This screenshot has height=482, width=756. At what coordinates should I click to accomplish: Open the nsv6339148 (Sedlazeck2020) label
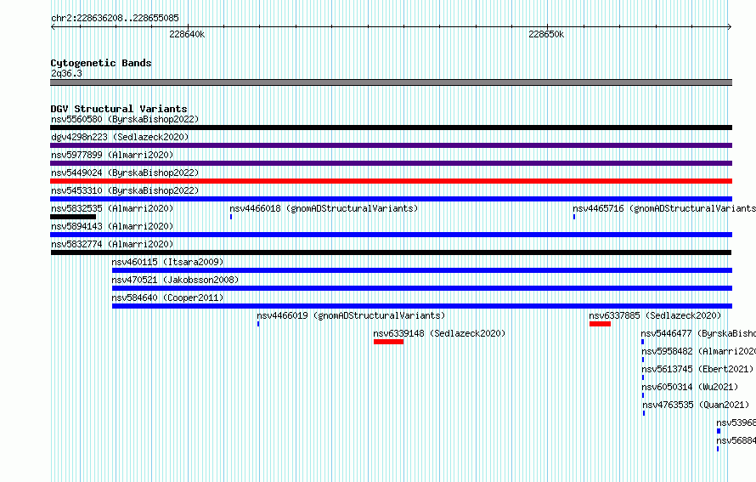tap(439, 333)
